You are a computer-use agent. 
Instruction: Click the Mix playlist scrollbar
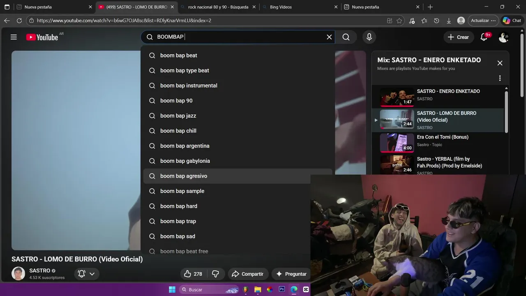[x=506, y=112]
